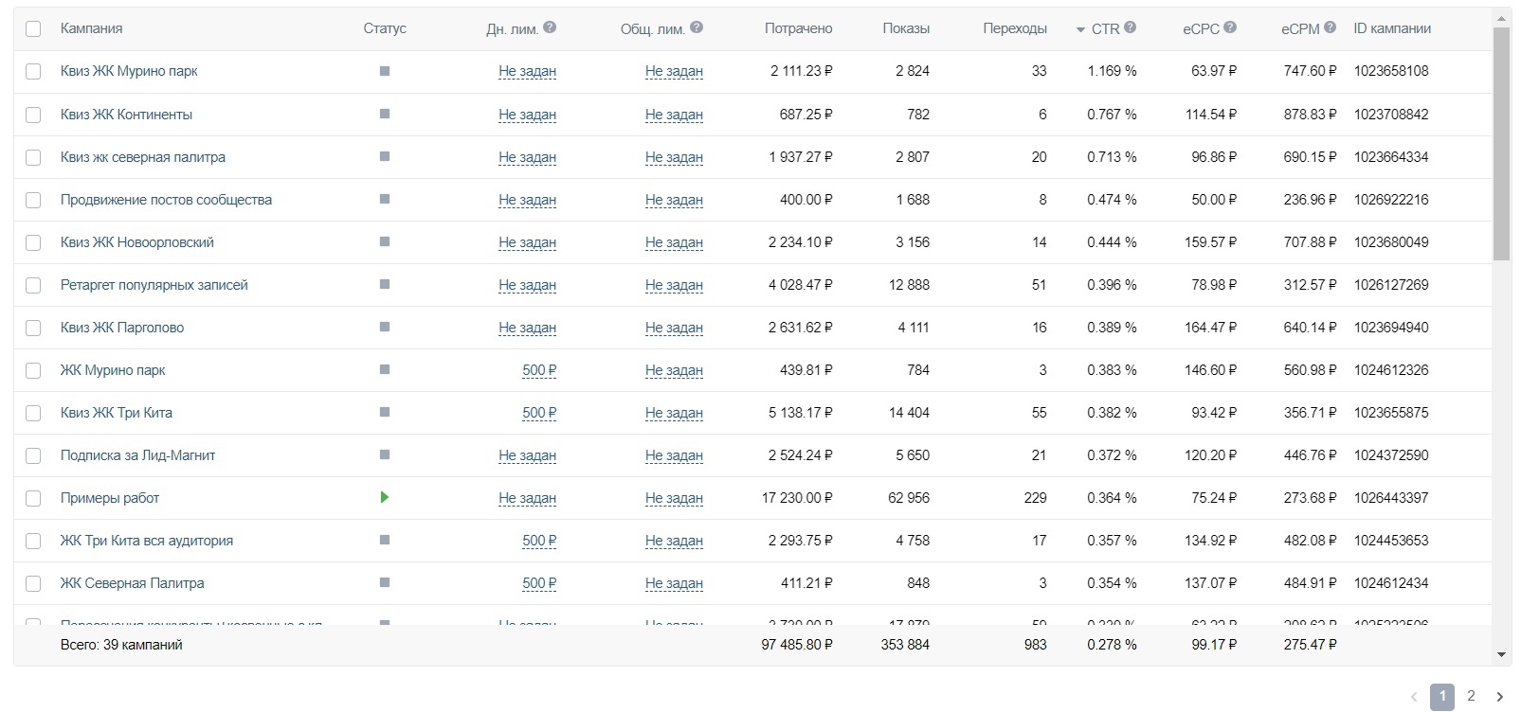Click stopped status icon for Ретаргет популярных записей
This screenshot has width=1521, height=712.
(385, 284)
